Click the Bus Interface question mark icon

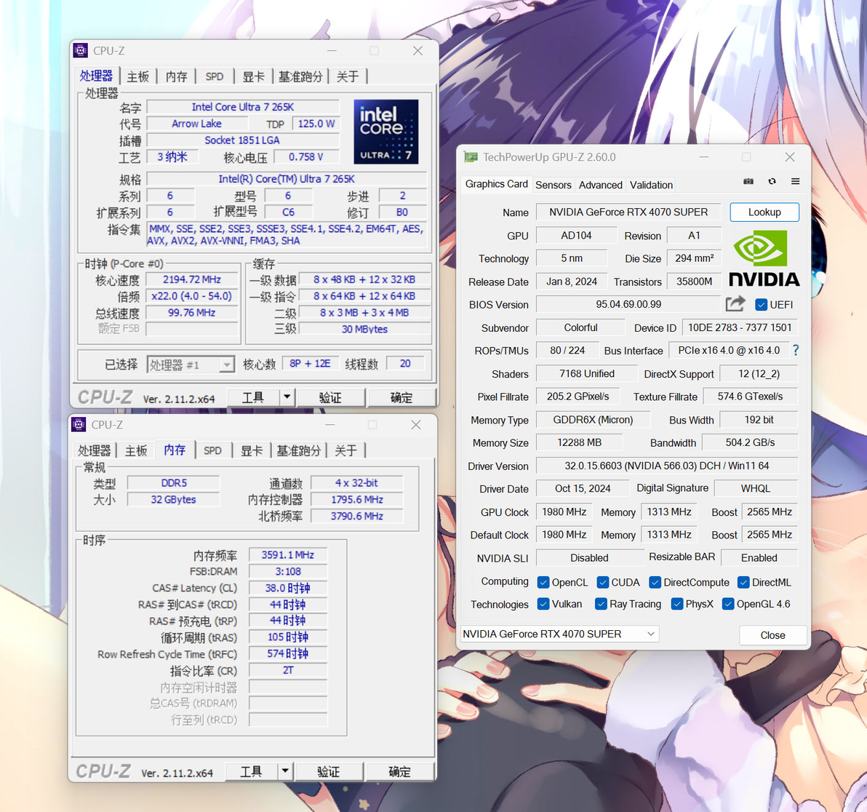[796, 350]
